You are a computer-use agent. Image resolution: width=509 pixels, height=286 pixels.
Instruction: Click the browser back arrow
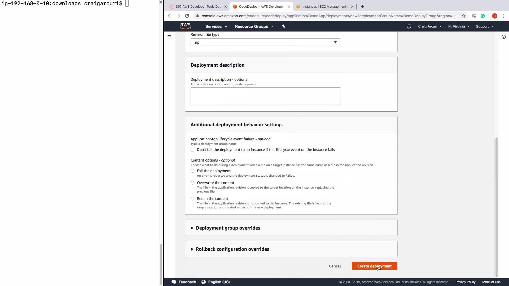tap(170, 16)
